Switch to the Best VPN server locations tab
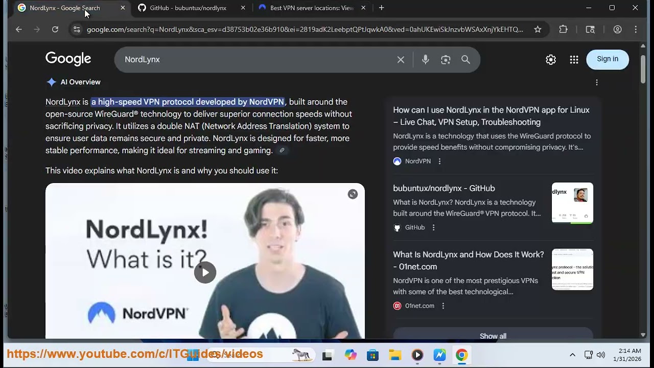The height and width of the screenshot is (368, 654). tap(312, 8)
